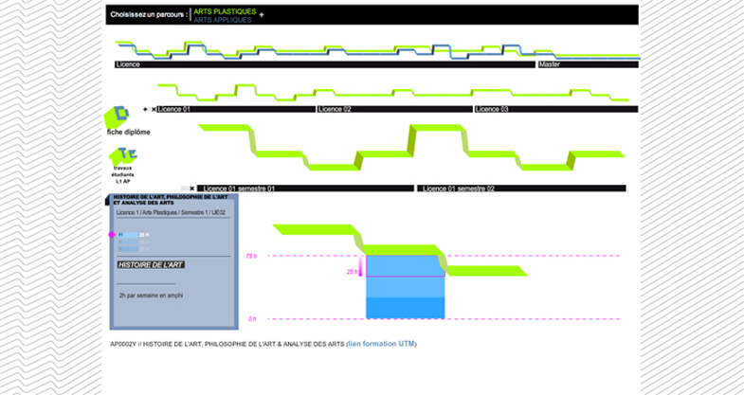Select the Licence 01 semestre 02 bar
The width and height of the screenshot is (744, 395).
pos(521,189)
